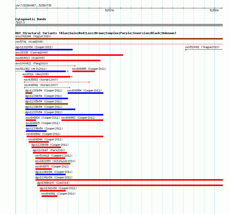Viewport: 230px width, 214px height.
Task: Select the nsv5741 (Kidd2008) variant label
Action: click(x=29, y=42)
